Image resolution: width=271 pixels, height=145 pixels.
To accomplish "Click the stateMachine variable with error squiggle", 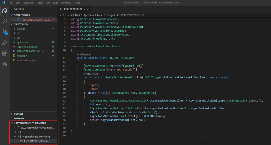I will point(115,112).
